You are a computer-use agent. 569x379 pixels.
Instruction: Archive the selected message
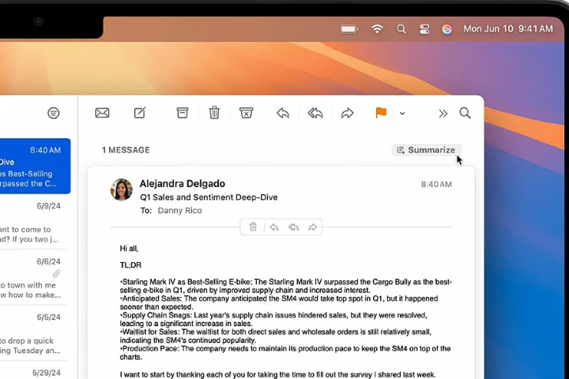coord(183,113)
